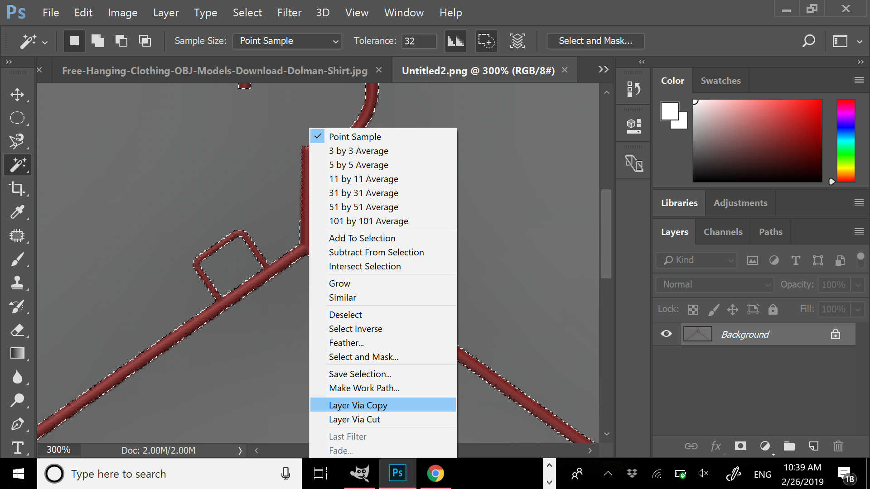Toggle lock all layer button

[x=773, y=309]
